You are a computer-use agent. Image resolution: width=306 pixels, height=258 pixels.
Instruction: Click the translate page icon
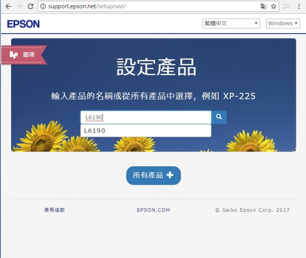tap(263, 6)
